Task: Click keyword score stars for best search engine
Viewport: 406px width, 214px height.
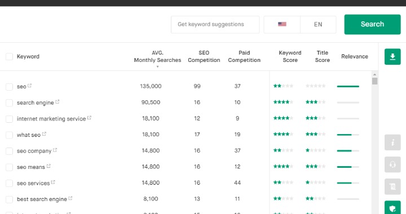Action: click(283, 198)
